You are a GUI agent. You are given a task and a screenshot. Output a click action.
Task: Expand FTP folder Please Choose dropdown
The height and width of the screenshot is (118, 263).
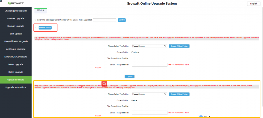(149, 46)
